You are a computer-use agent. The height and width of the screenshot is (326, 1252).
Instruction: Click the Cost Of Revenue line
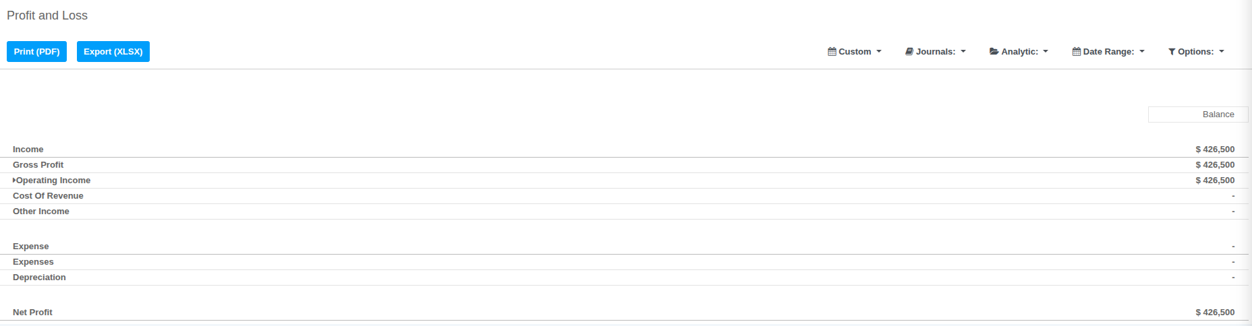[x=624, y=196]
